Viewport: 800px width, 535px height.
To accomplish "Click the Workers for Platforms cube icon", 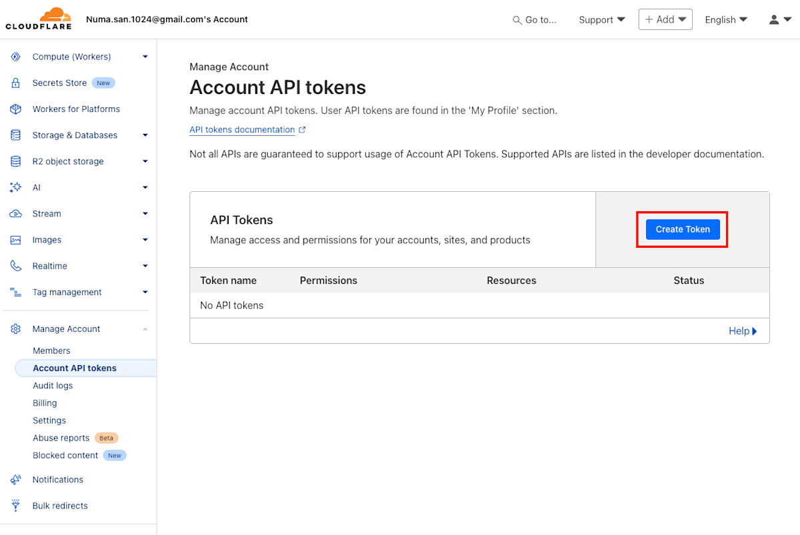I will click(15, 109).
